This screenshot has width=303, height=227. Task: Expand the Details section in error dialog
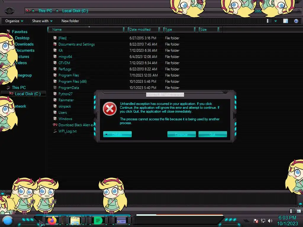pyautogui.click(x=117, y=134)
